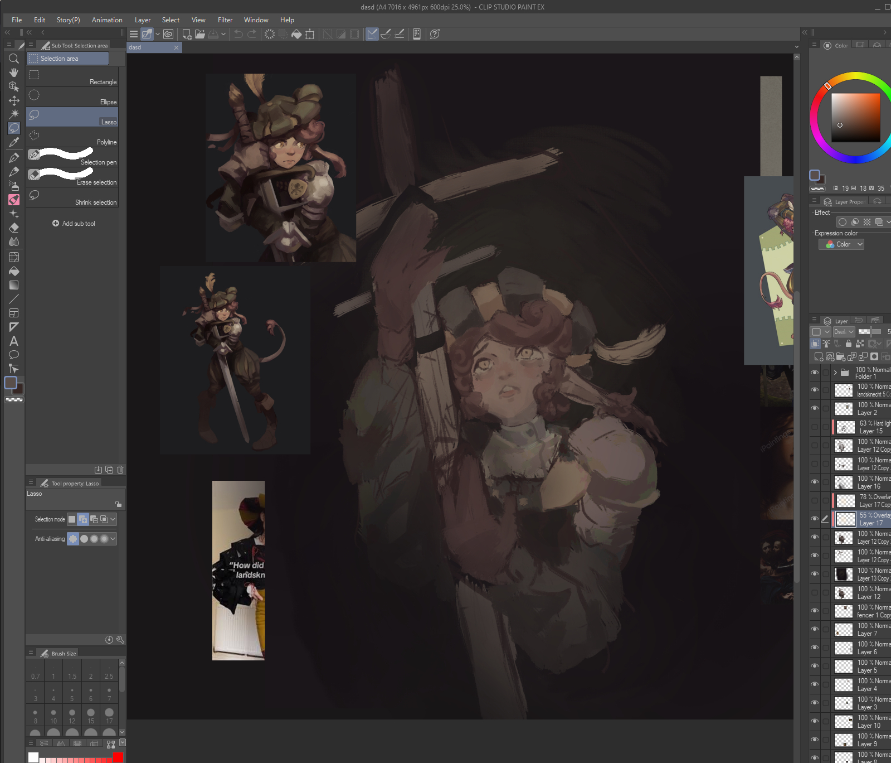Open the blending mode Overlay dropdown
The image size is (891, 763).
844,332
